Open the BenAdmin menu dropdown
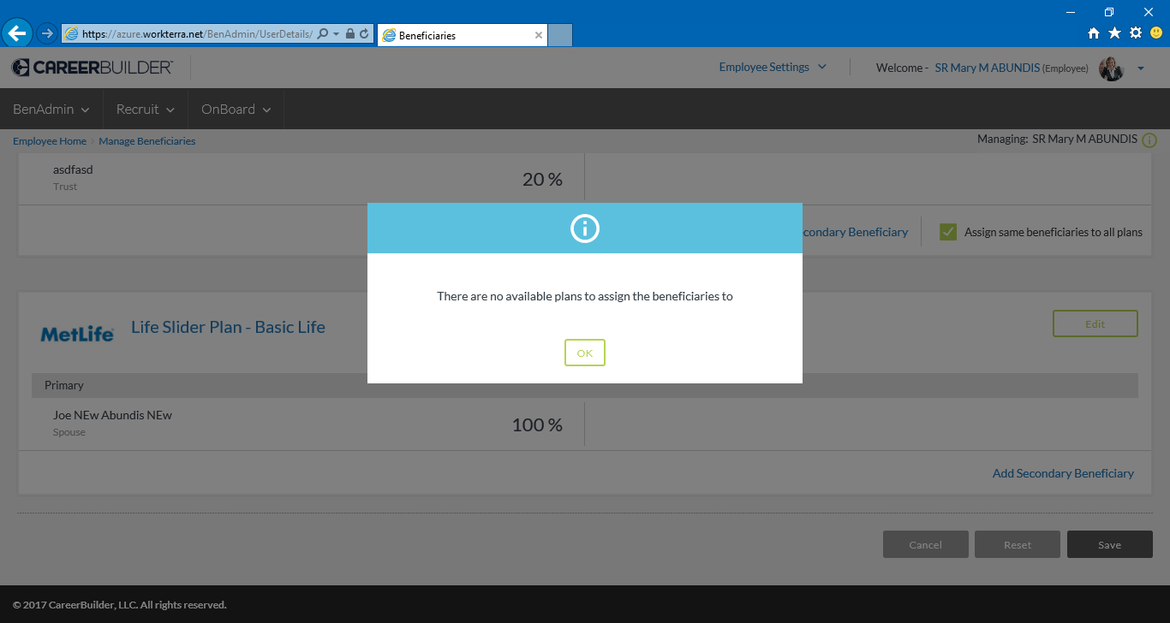1170x623 pixels. coord(51,110)
